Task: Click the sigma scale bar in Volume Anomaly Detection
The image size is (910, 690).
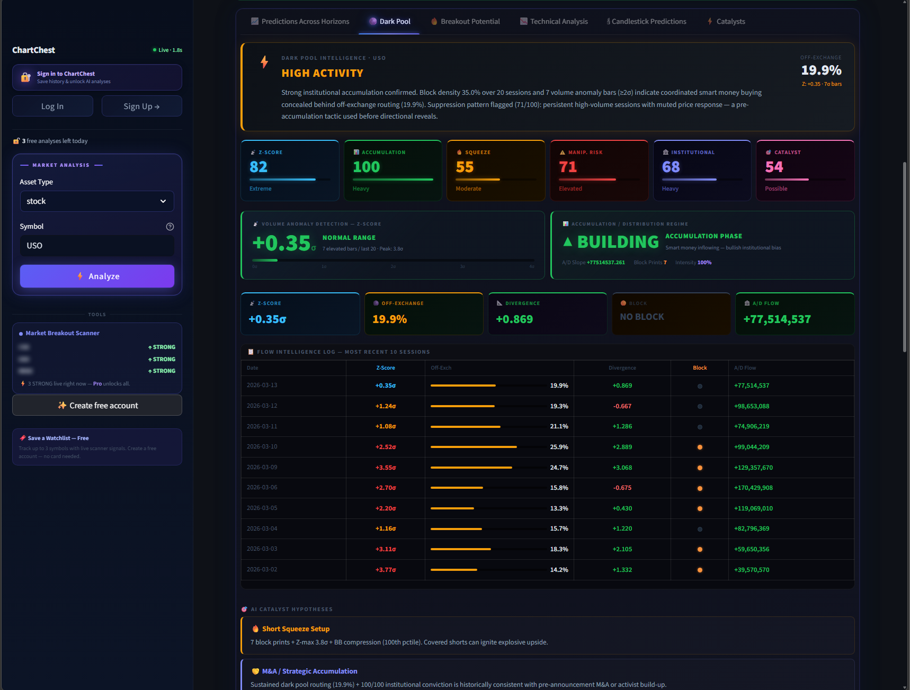Action: (392, 261)
